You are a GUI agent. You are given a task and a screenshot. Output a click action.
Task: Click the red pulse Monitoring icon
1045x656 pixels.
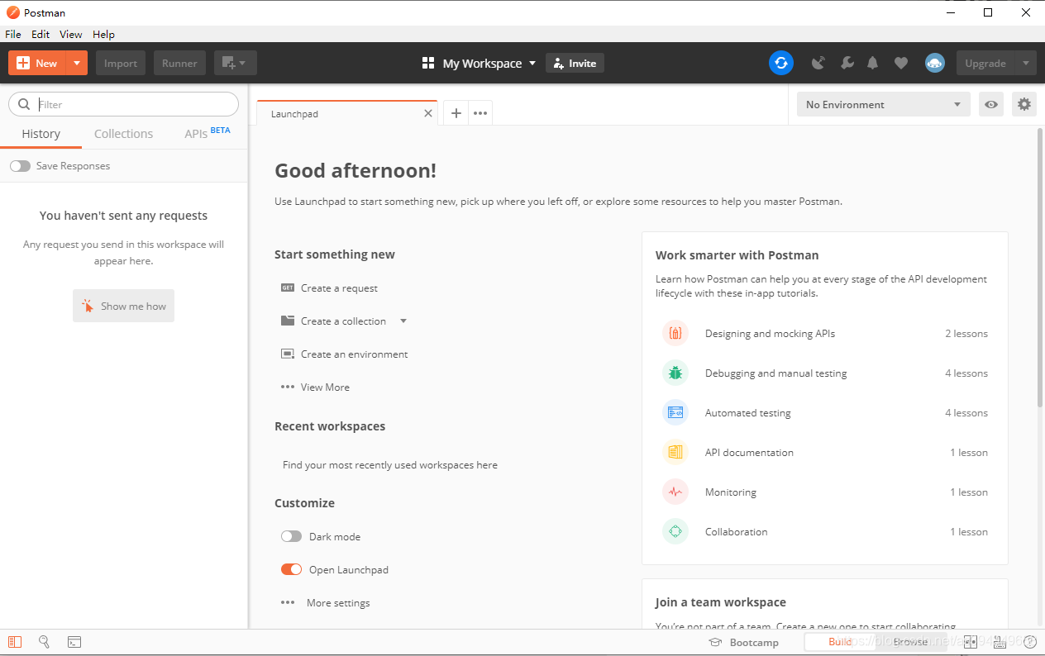pos(675,492)
